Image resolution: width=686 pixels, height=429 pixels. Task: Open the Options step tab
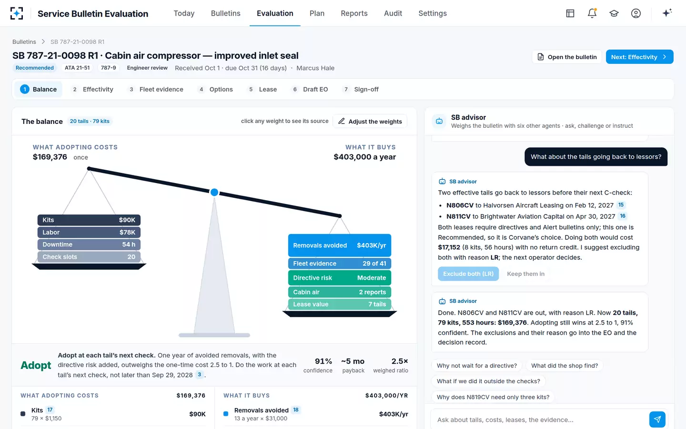216,89
